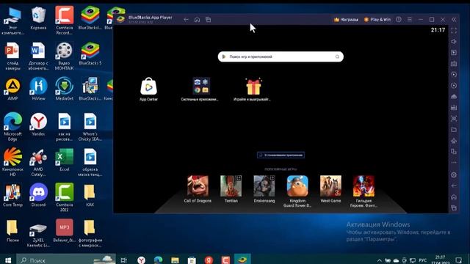The height and width of the screenshot is (264, 470).
Task: Click the Награды rewards button
Action: tap(346, 20)
